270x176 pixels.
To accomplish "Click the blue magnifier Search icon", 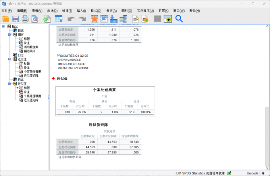I will point(179,19).
